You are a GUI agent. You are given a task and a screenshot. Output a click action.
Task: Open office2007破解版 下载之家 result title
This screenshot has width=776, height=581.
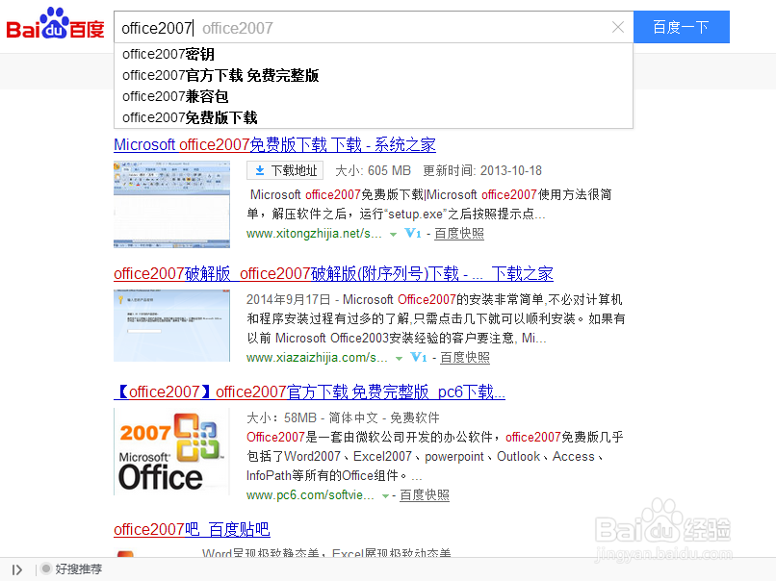(333, 273)
